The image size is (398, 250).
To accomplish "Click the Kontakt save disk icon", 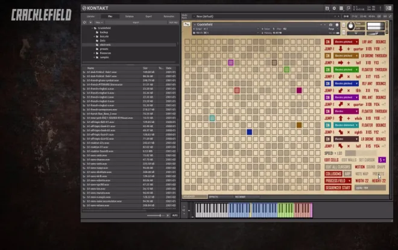I will [x=327, y=8].
